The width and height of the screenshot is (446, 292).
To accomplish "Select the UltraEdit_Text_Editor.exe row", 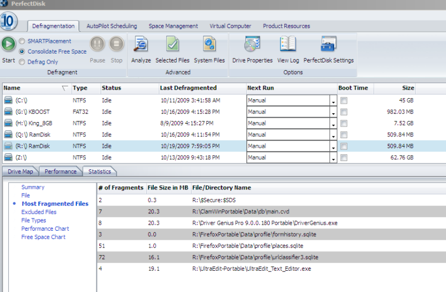I will [272, 269].
